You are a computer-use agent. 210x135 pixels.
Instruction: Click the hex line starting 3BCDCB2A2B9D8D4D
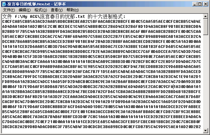[x=102, y=127]
